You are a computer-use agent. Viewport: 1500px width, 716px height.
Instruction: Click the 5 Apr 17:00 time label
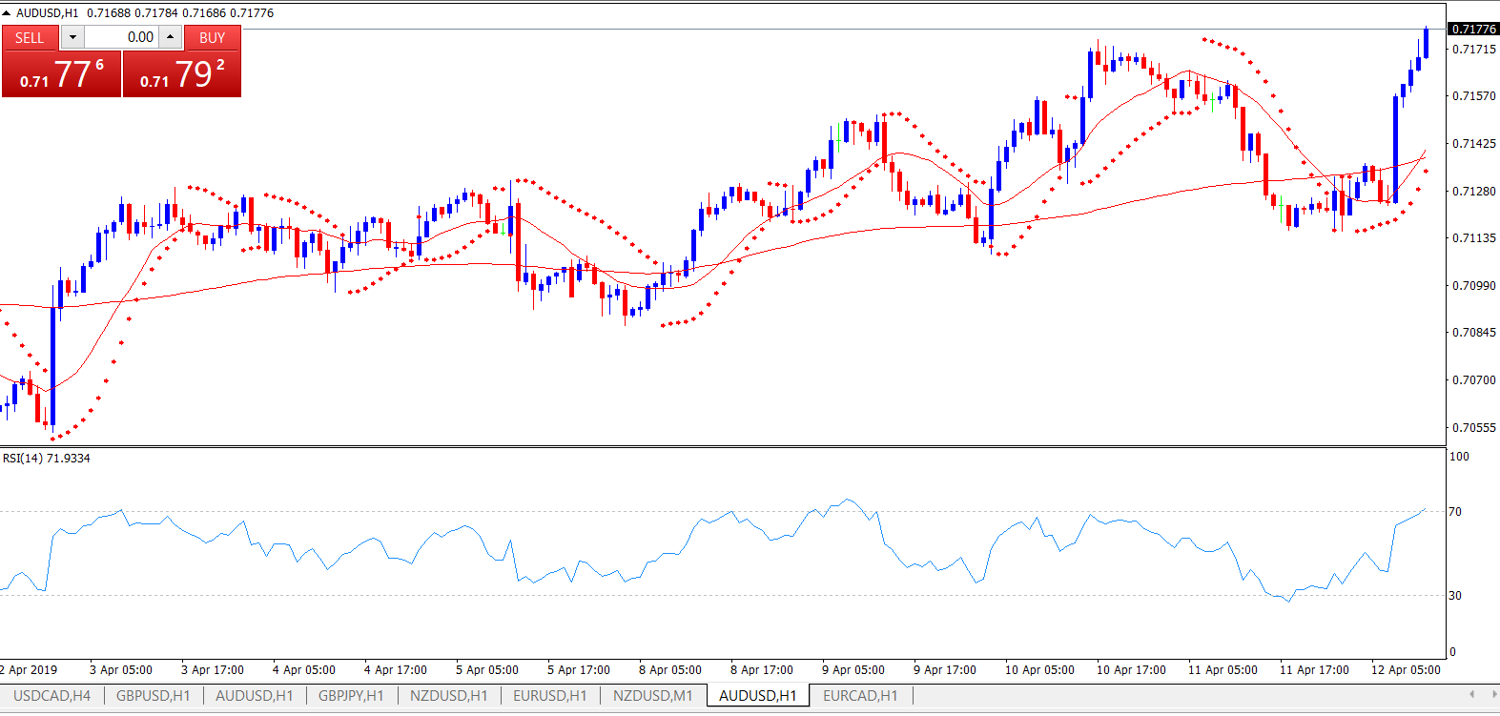(579, 670)
